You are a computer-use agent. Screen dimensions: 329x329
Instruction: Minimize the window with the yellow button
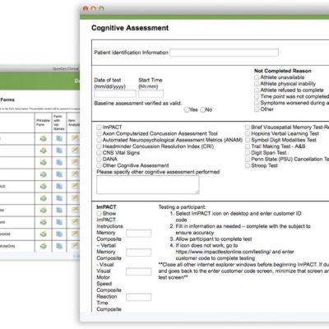tap(93, 9)
